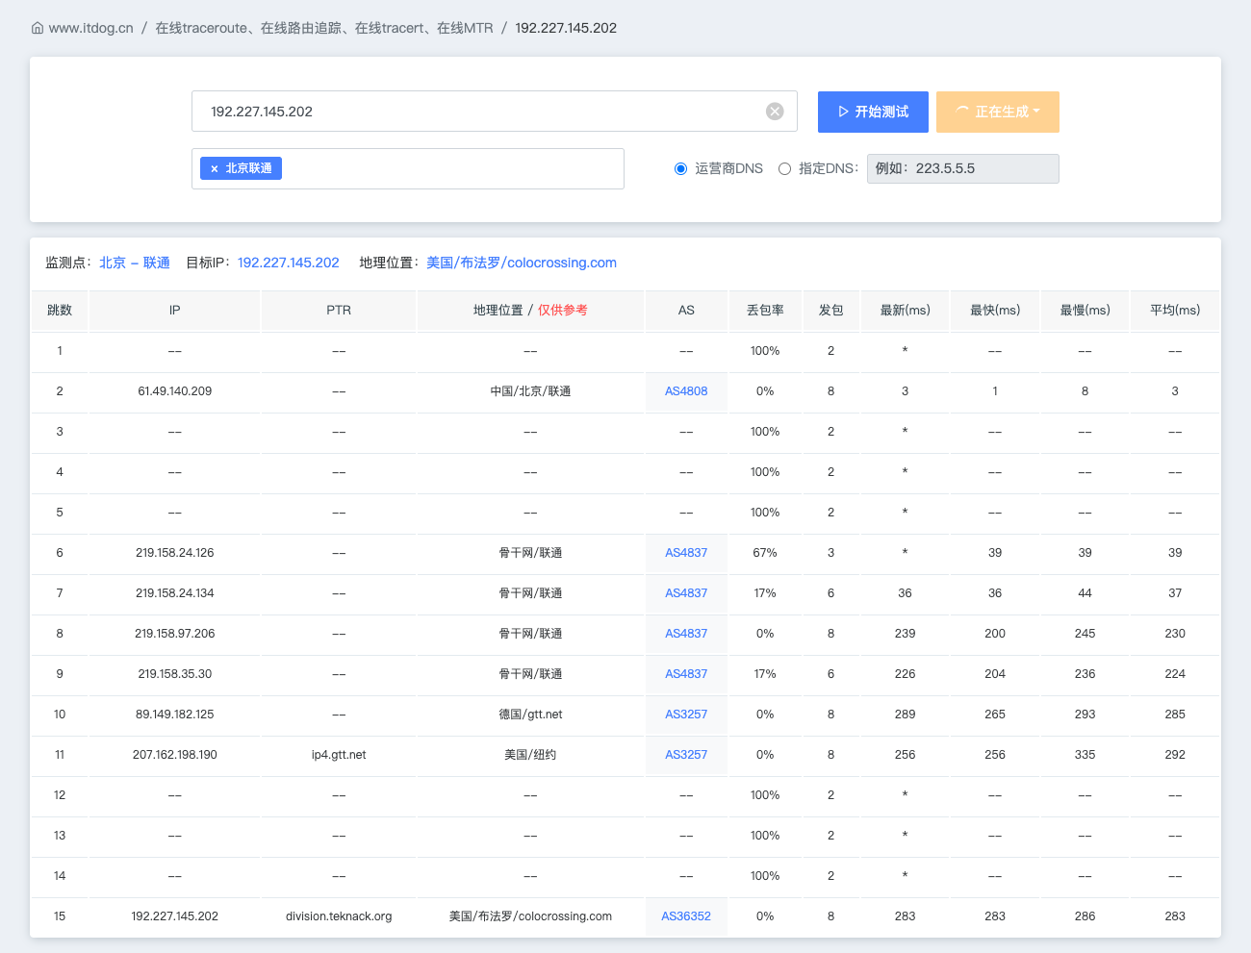Click hop 6 average value 39
This screenshot has width=1251, height=953.
(x=1175, y=553)
